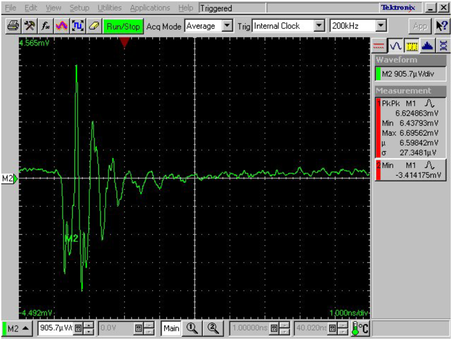Click the Clear Data eraser icon

point(94,26)
